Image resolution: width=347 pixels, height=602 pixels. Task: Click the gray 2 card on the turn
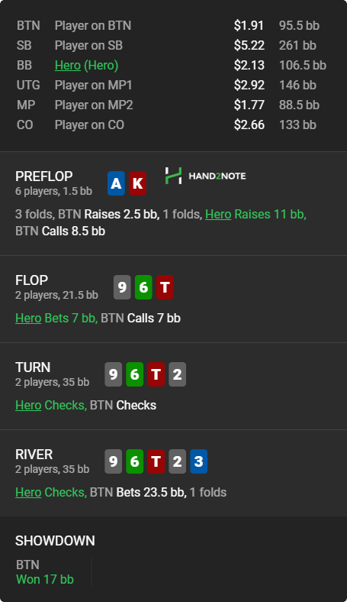(x=177, y=374)
